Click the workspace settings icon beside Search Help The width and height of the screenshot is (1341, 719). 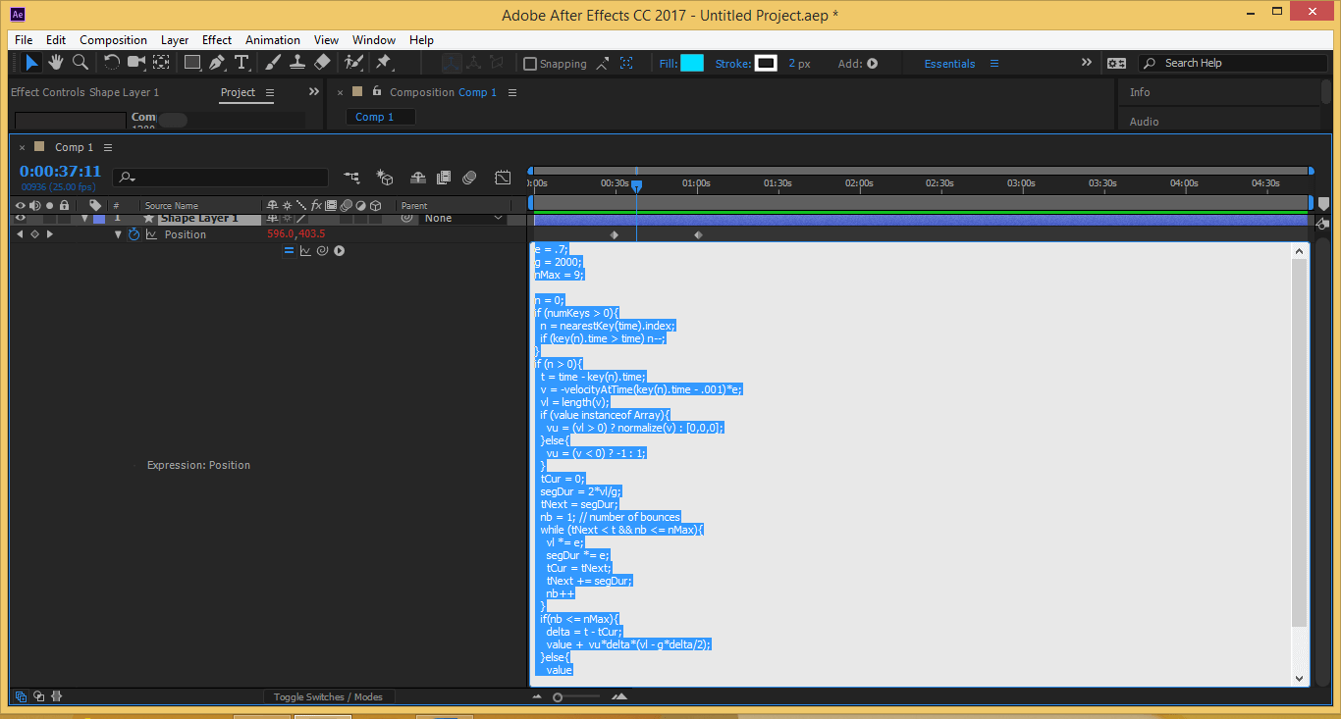click(x=1116, y=63)
